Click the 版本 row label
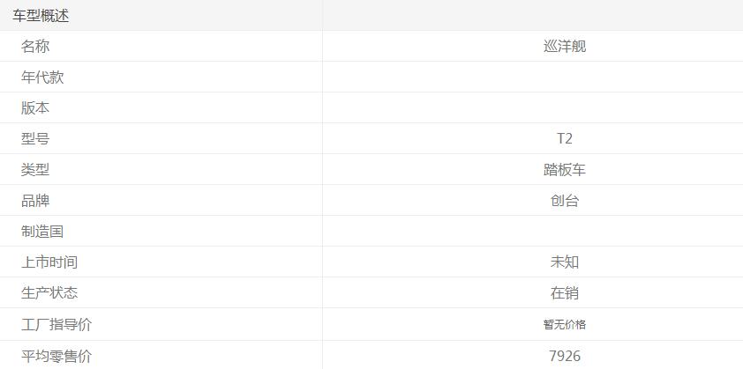Viewport: 743px width, 369px height. click(x=35, y=108)
